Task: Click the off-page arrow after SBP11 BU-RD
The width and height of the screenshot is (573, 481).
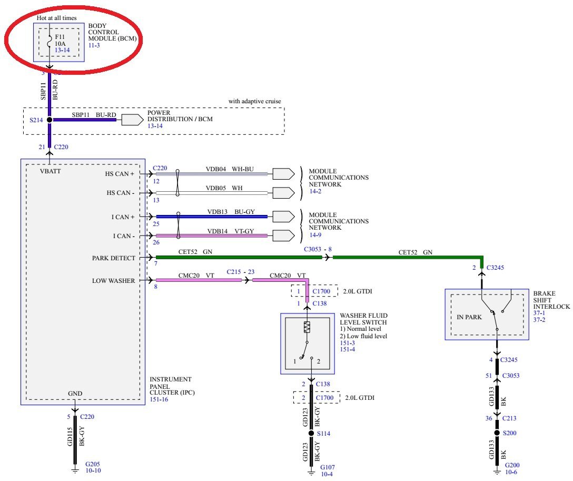Action: 132,120
